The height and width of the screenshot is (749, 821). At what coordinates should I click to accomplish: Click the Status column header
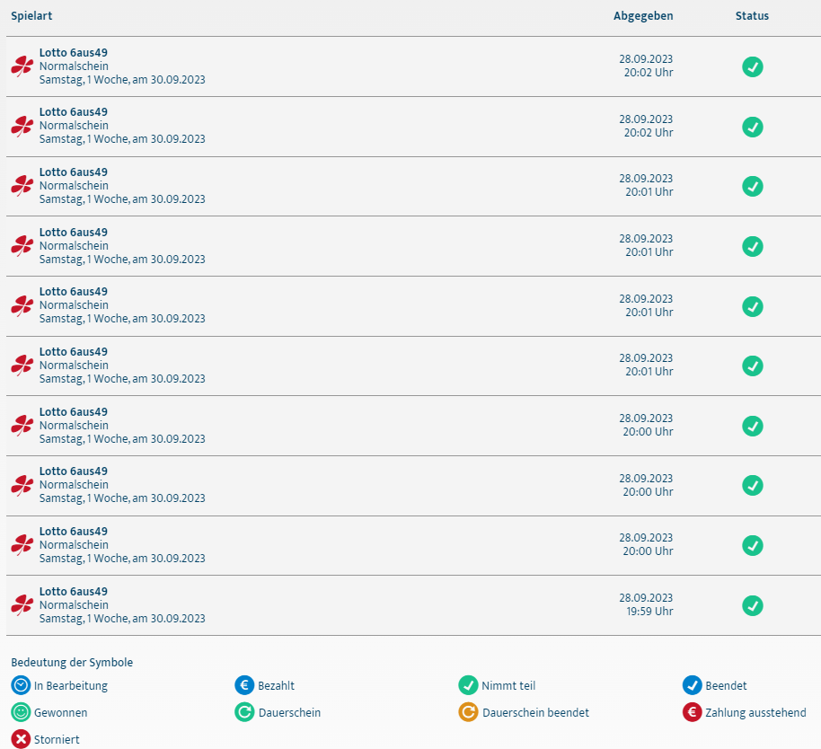click(752, 15)
